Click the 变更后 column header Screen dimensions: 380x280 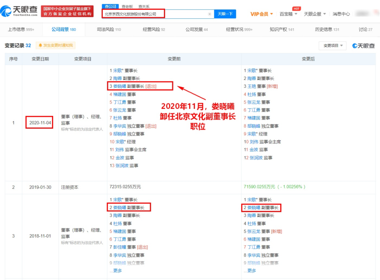point(308,59)
